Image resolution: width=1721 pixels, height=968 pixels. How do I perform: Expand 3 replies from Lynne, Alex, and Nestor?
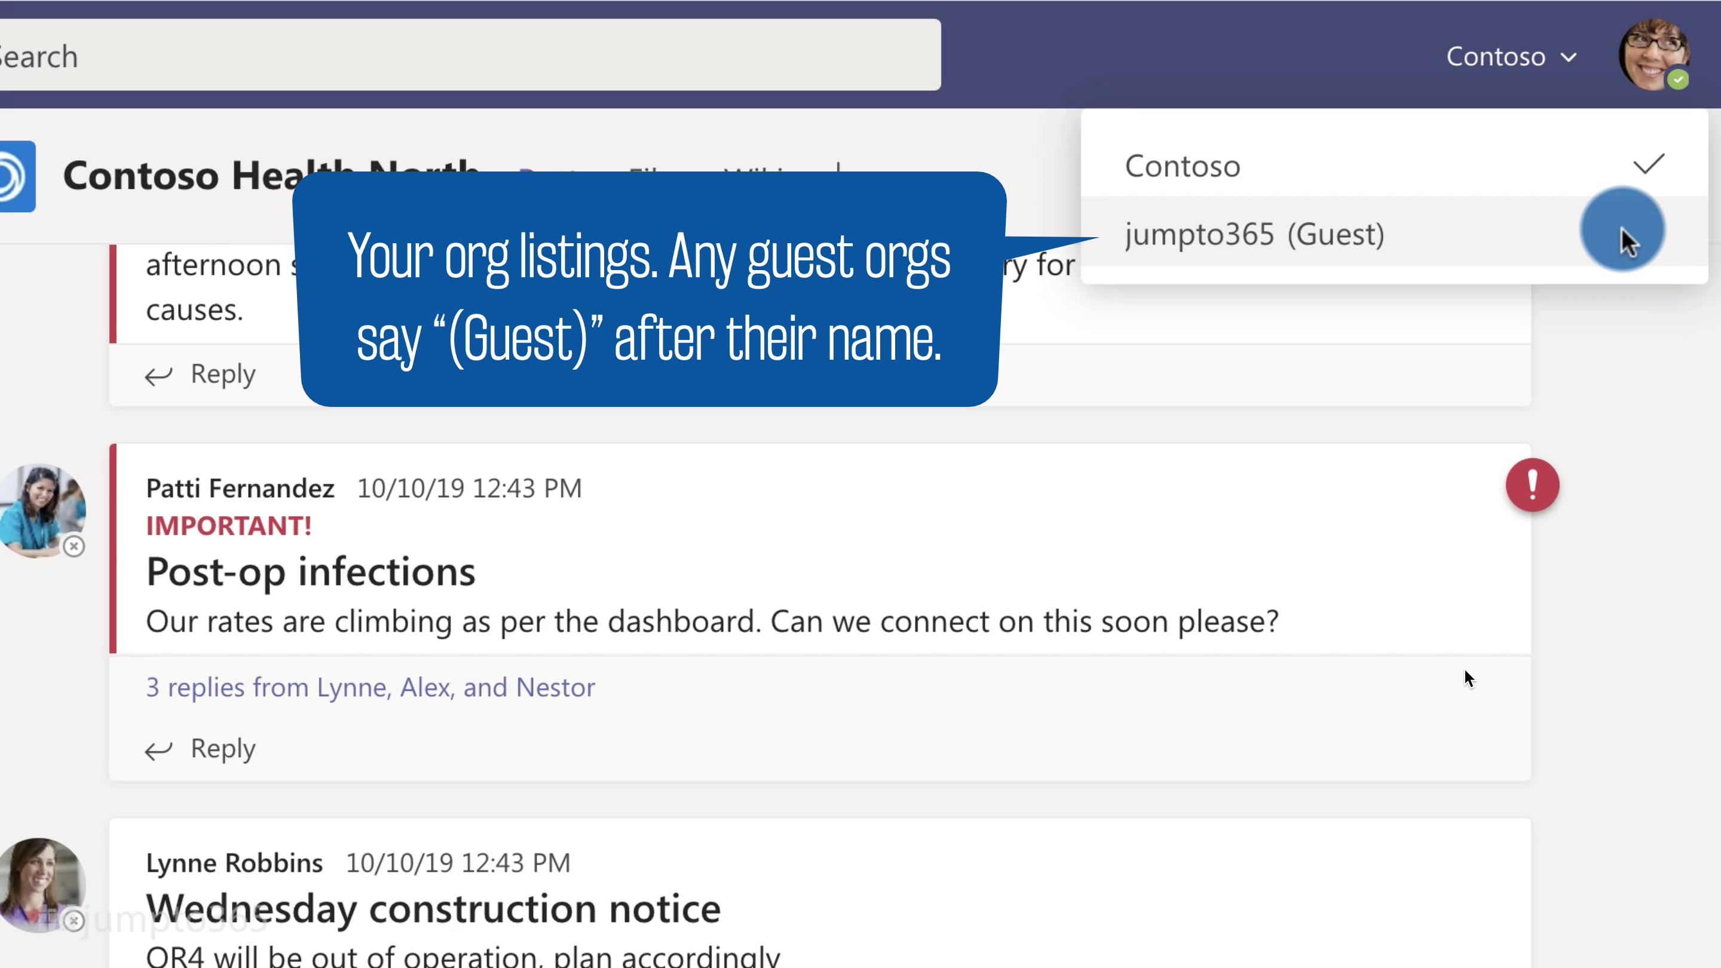coord(370,687)
